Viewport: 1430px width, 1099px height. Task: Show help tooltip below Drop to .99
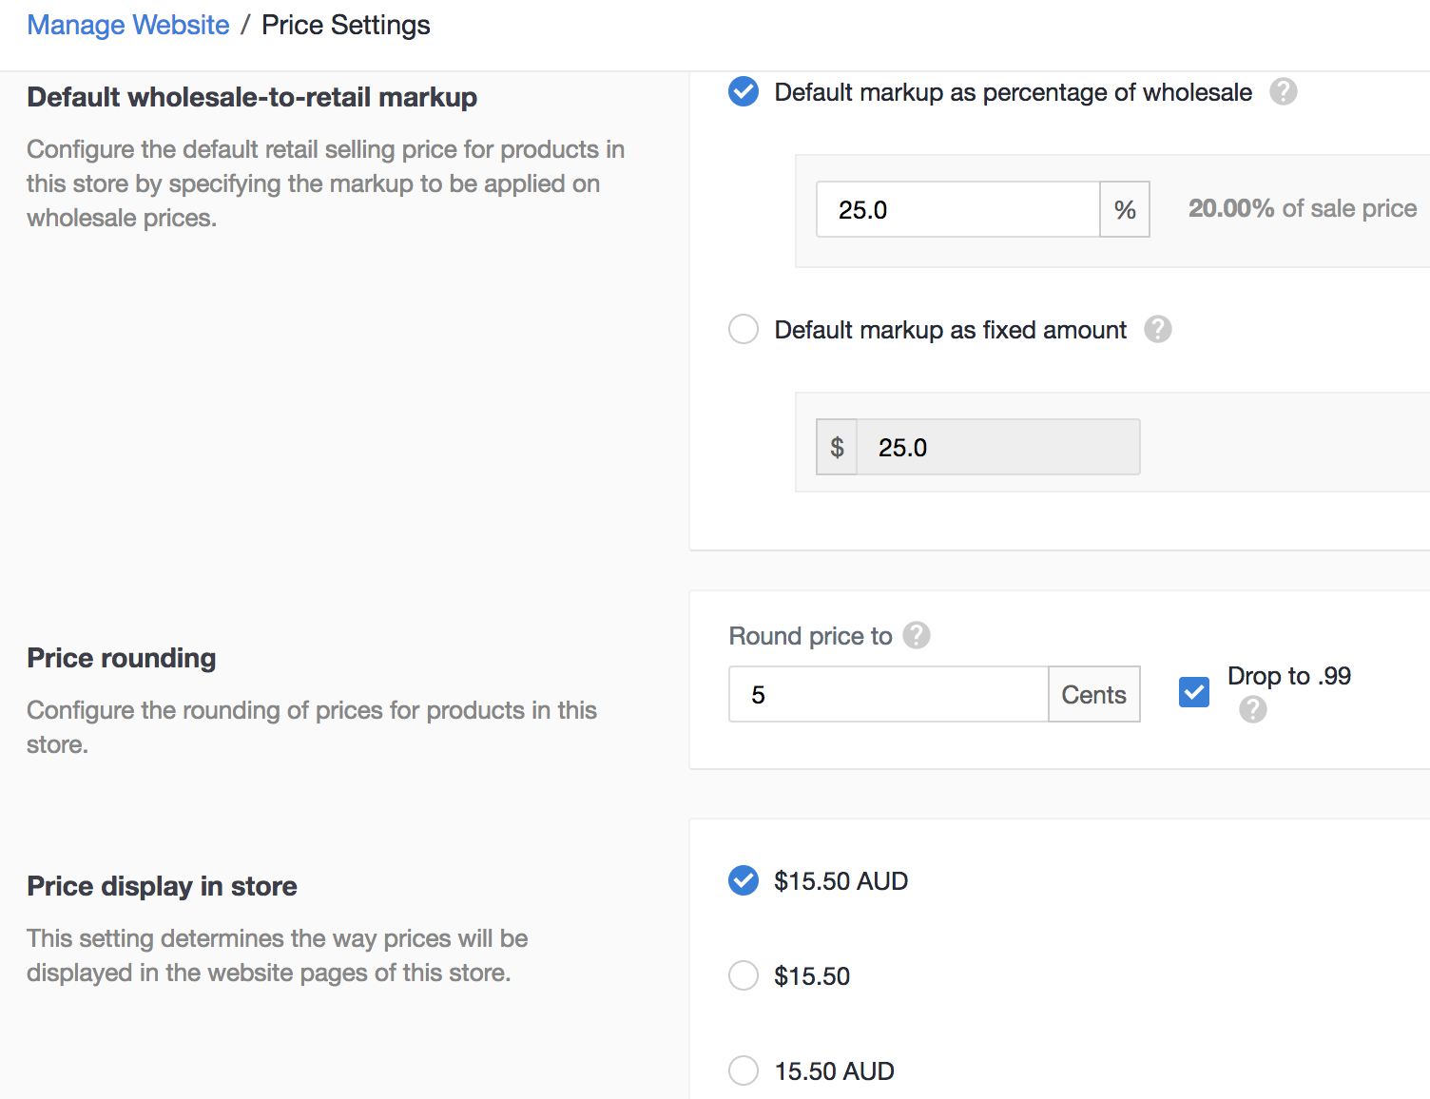[x=1252, y=709]
